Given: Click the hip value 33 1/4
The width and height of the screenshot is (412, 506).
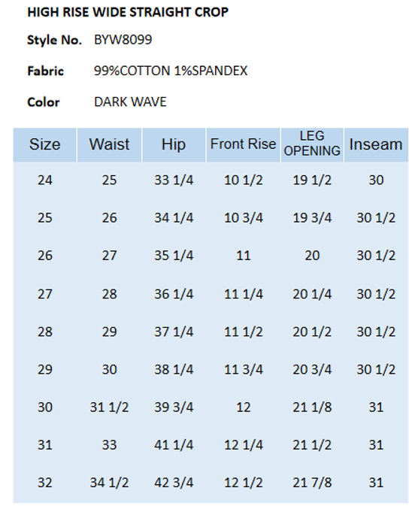Looking at the screenshot, I should [x=174, y=180].
